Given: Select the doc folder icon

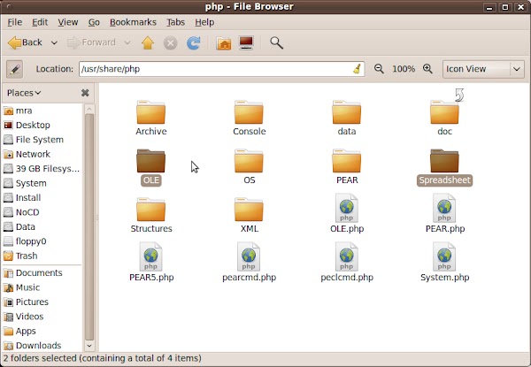Looking at the screenshot, I should pos(444,112).
